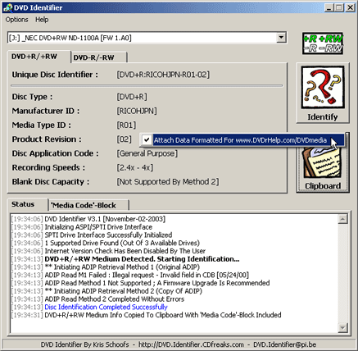Click the DVD.Identifier.CDfreaks.com URL in footer
This screenshot has height=351, width=358.
click(x=191, y=344)
